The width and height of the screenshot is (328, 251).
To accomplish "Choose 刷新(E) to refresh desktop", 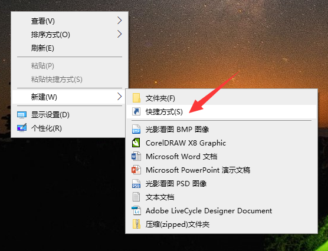I will 70,48.
